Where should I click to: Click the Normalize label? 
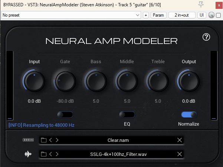(188, 124)
